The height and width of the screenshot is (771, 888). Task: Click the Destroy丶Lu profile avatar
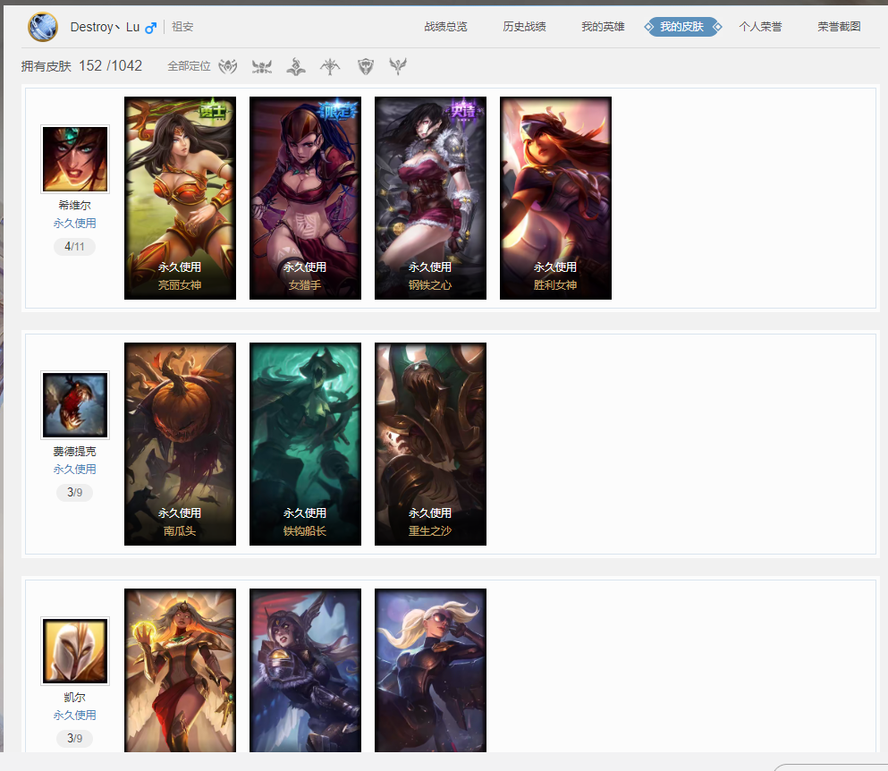click(43, 27)
